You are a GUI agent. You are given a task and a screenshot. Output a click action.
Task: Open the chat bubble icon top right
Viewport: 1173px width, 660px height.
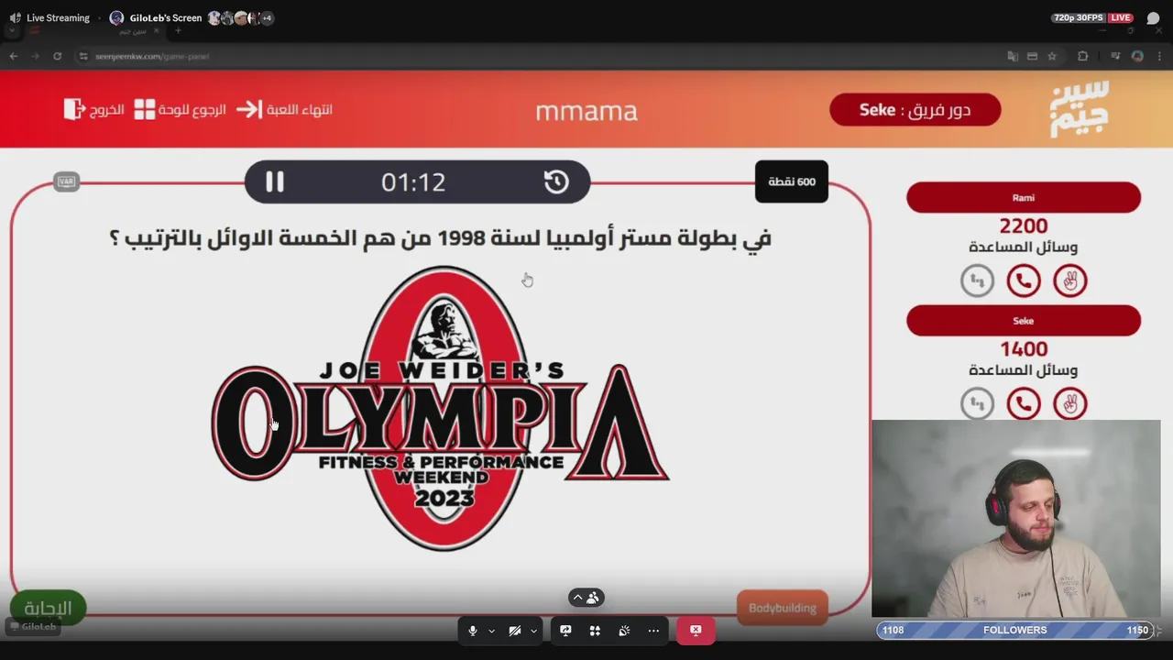[1153, 18]
